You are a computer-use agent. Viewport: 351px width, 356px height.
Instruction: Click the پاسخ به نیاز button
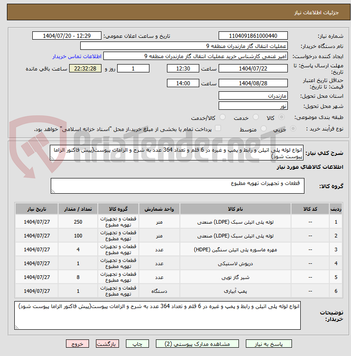pos(269,344)
